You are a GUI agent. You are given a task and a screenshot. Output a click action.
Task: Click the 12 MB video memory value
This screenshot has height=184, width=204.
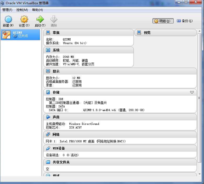pyautogui.click(x=76, y=78)
